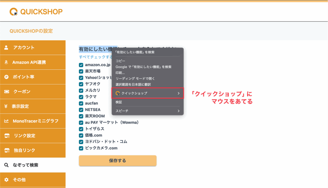Toggle the Yahoo!ショッピング checkbox
This screenshot has height=188, width=328.
(81, 78)
